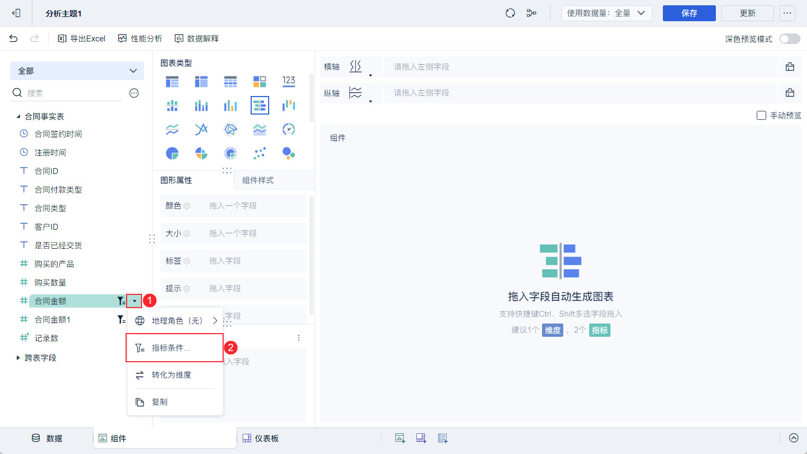
Task: Choose the stacked column chart type
Action: (201, 106)
